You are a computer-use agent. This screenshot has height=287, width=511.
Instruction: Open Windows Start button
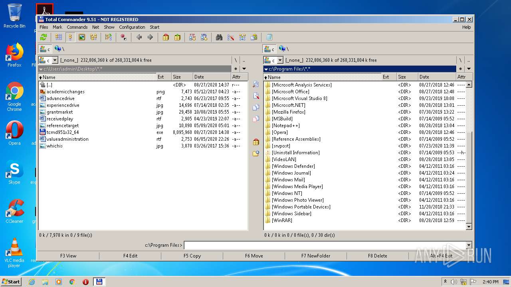11,281
